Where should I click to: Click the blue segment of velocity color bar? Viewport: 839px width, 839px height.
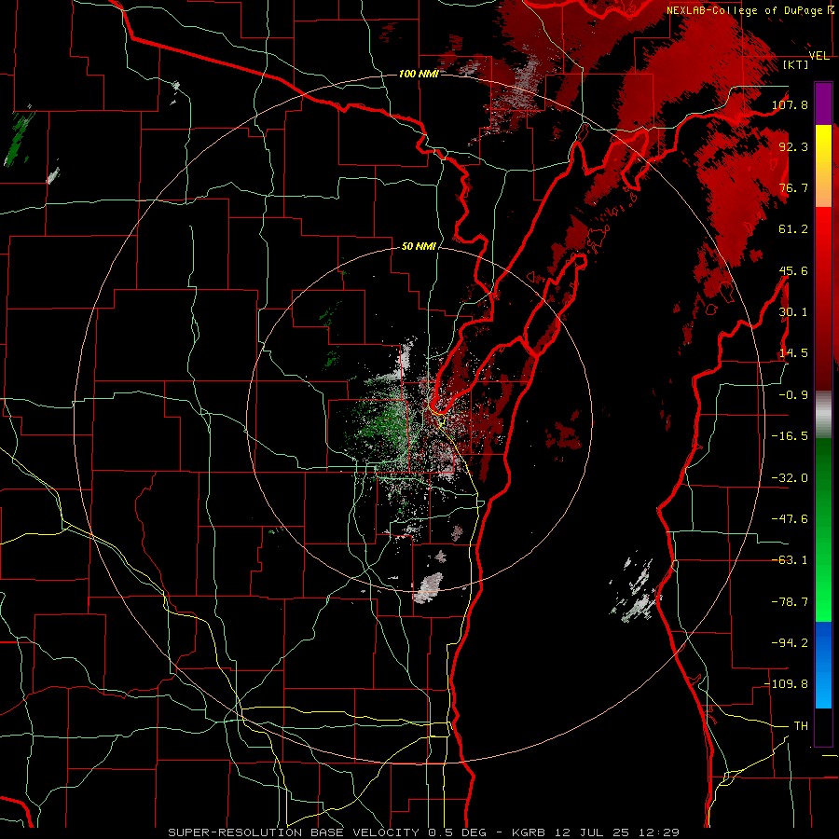pos(823,665)
